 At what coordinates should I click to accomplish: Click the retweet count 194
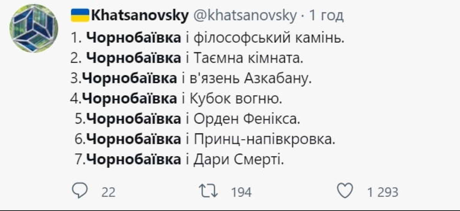(241, 192)
